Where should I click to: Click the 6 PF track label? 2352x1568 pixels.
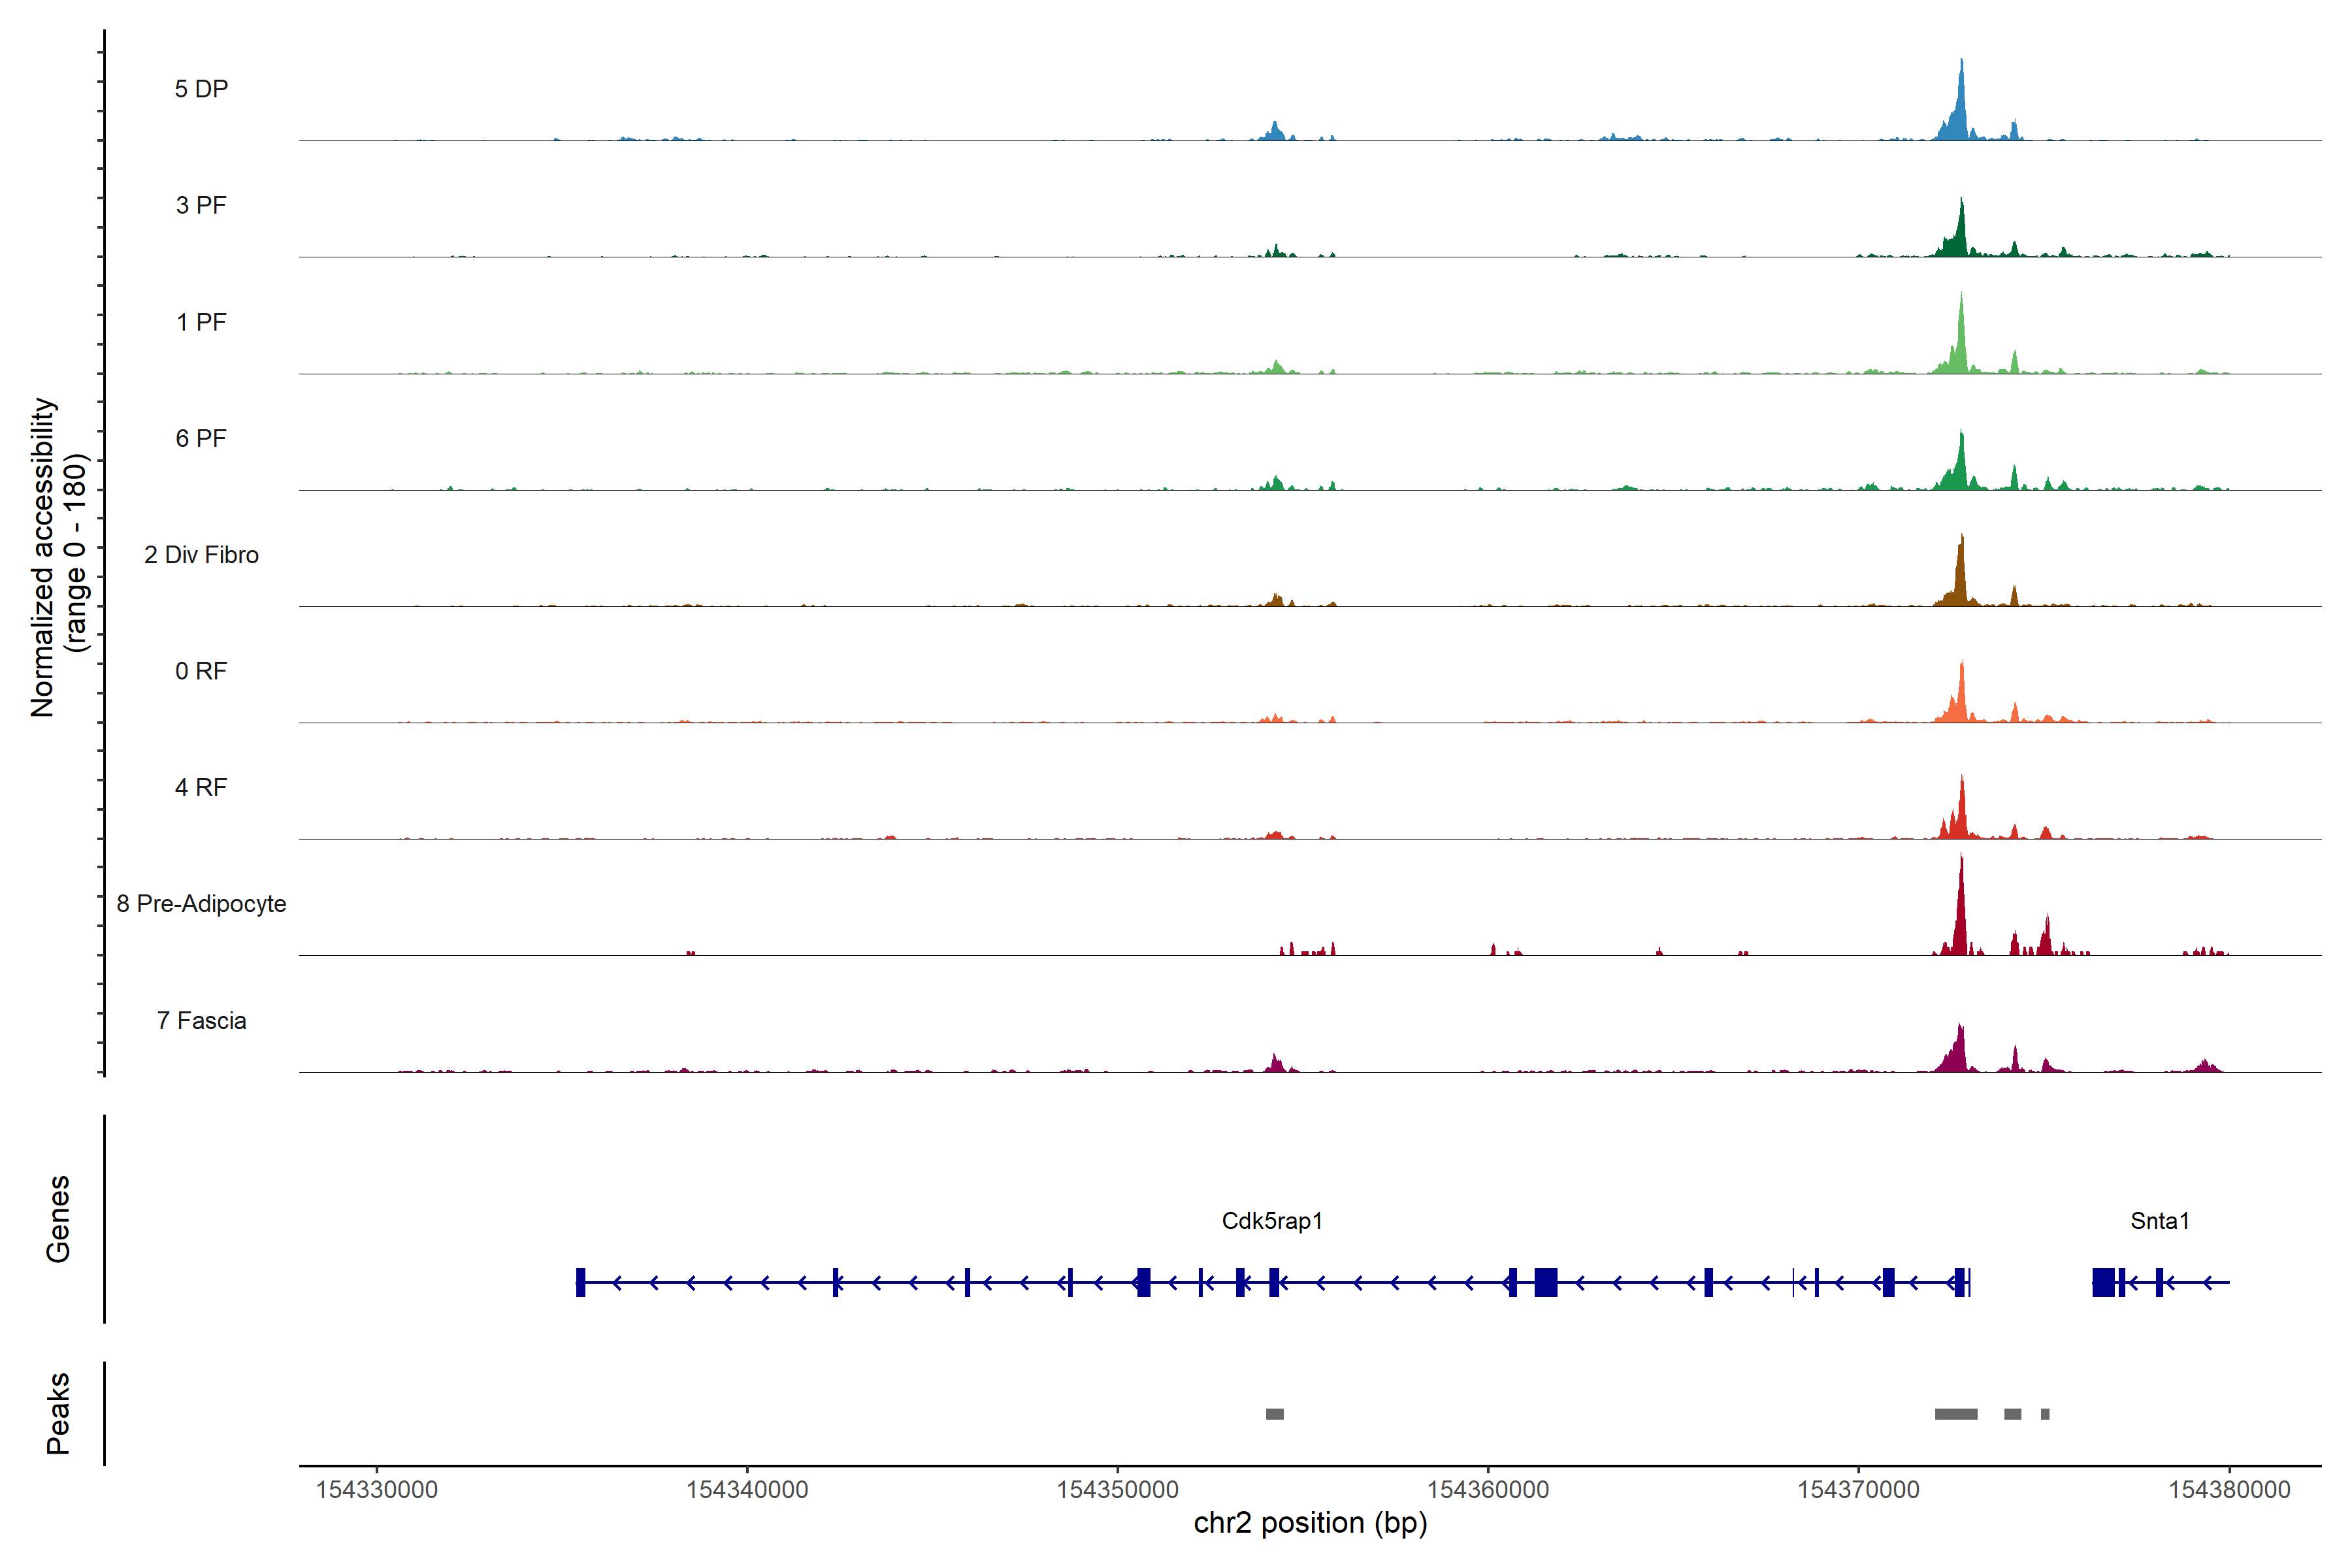coord(201,438)
